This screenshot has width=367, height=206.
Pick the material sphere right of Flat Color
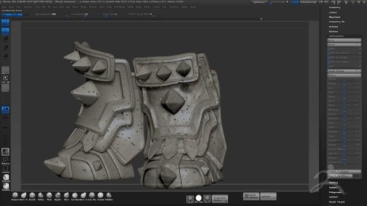[207, 199]
